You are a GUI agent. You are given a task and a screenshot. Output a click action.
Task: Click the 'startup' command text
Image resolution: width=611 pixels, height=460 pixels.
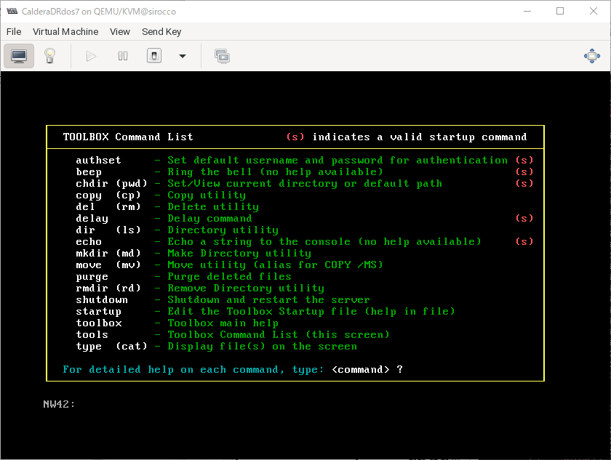(x=99, y=311)
